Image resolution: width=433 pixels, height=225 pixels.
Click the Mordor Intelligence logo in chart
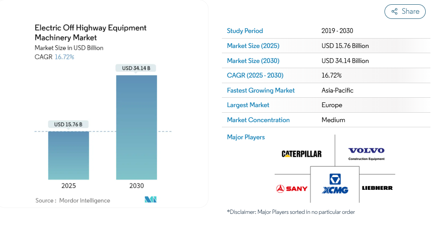coord(151,200)
